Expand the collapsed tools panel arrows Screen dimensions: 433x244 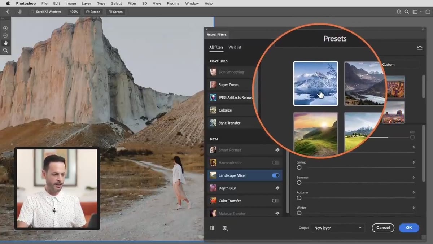click(3, 18)
